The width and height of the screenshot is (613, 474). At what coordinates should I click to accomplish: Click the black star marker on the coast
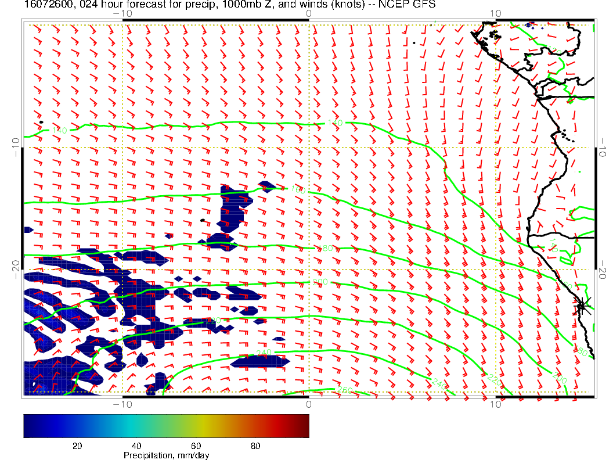pyautogui.click(x=582, y=305)
